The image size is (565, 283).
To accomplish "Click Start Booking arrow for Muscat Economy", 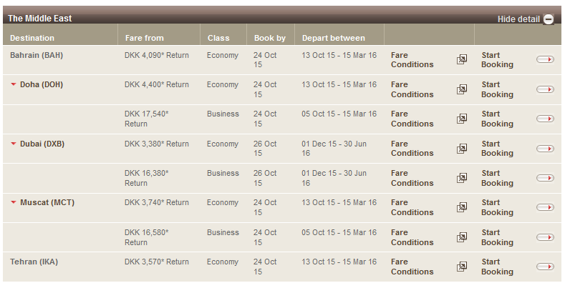I will pos(545,207).
